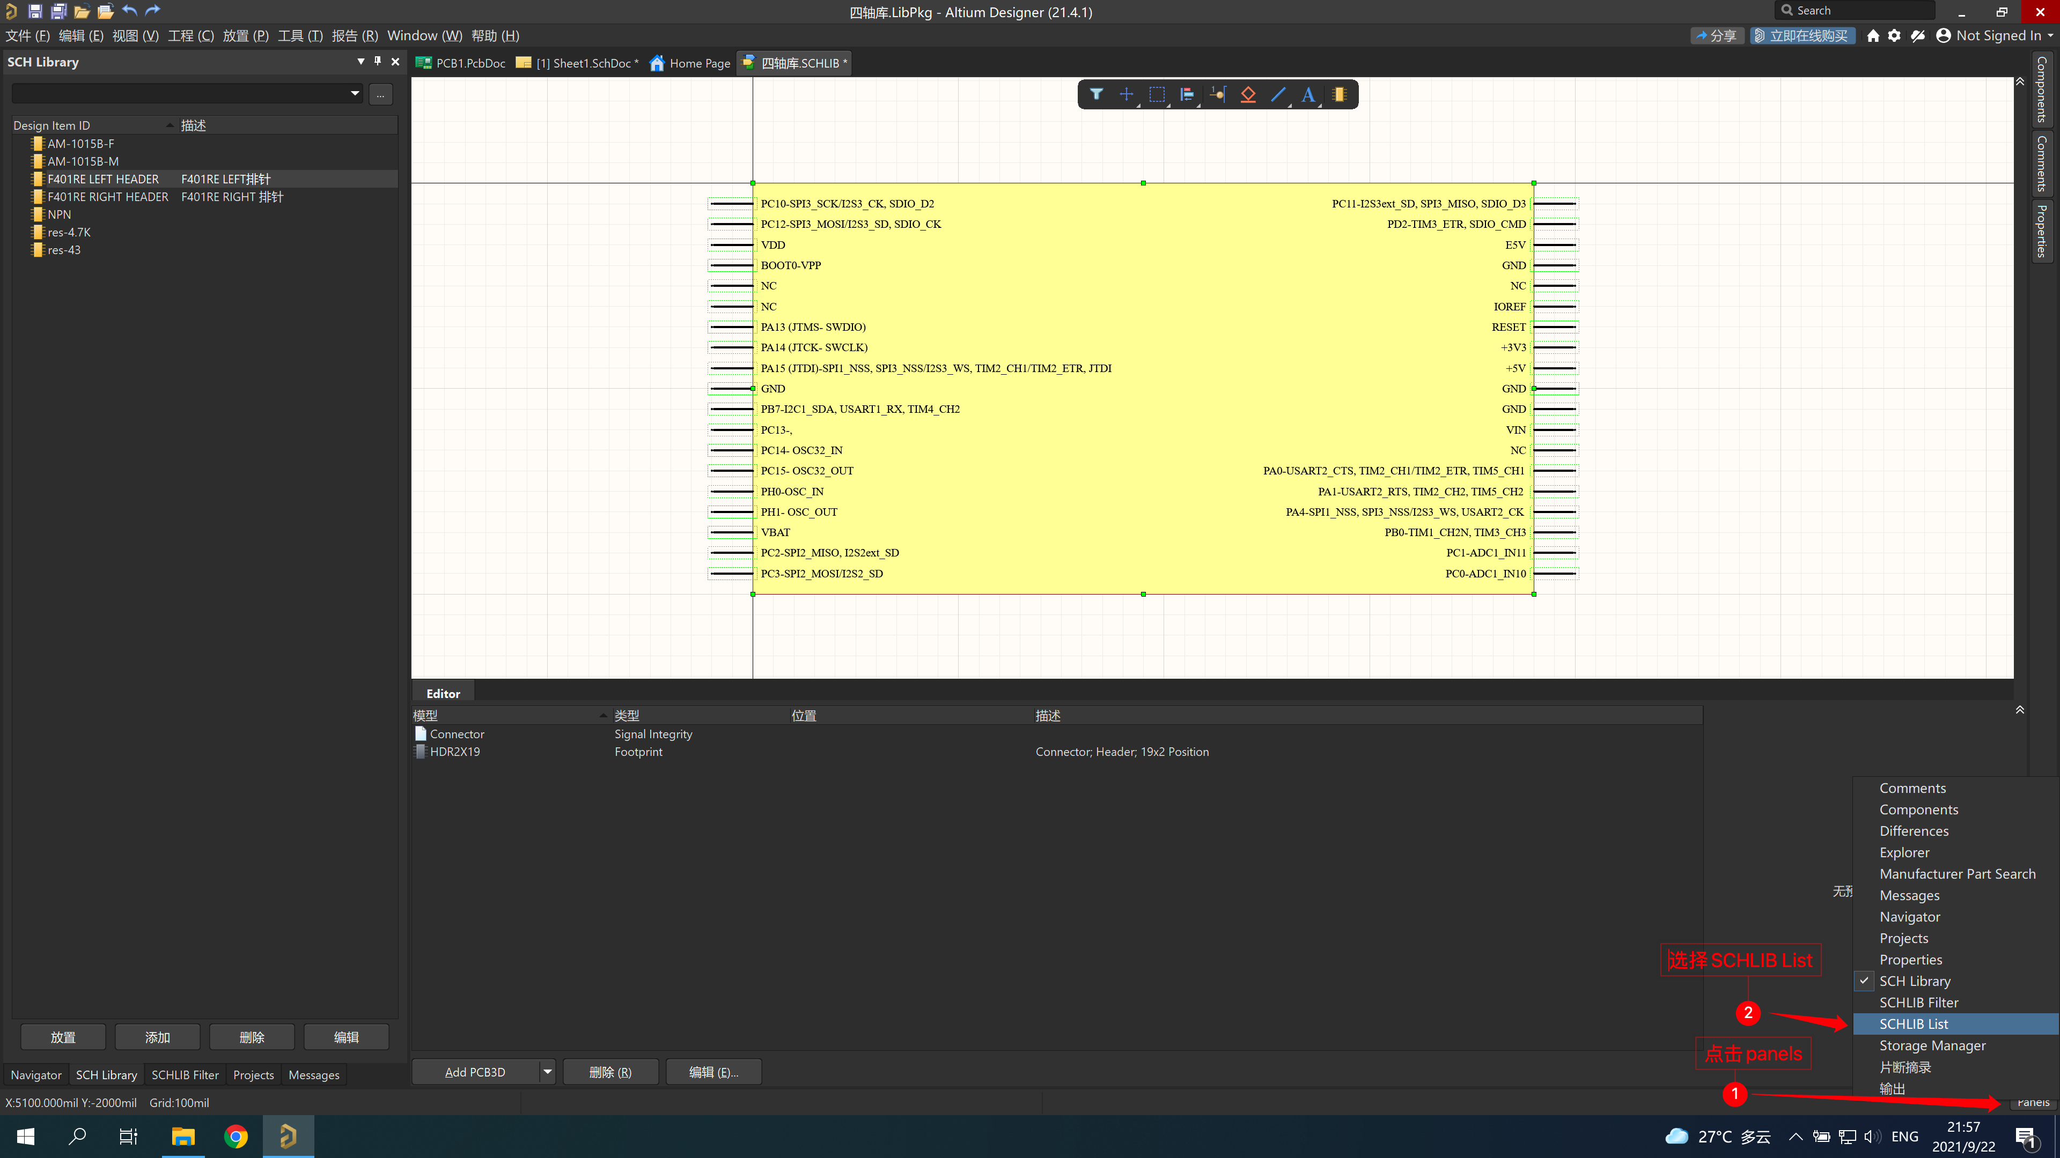Click the home icon in top right

point(1872,36)
